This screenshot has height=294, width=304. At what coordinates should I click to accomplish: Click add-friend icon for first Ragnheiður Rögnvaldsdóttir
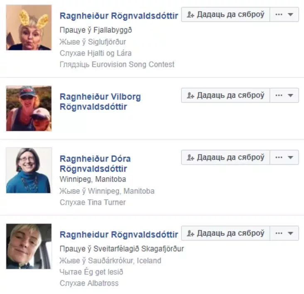click(x=190, y=15)
